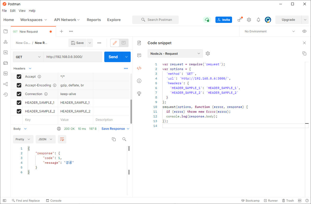
Task: Open the View menu
Action: pyautogui.click(x=22, y=11)
